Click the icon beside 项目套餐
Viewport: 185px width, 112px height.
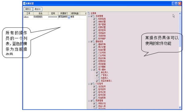click(x=97, y=64)
